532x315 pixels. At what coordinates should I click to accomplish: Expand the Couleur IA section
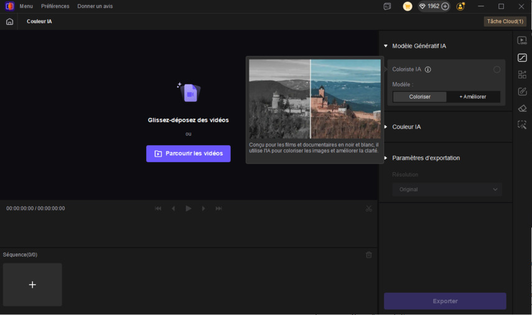point(386,127)
